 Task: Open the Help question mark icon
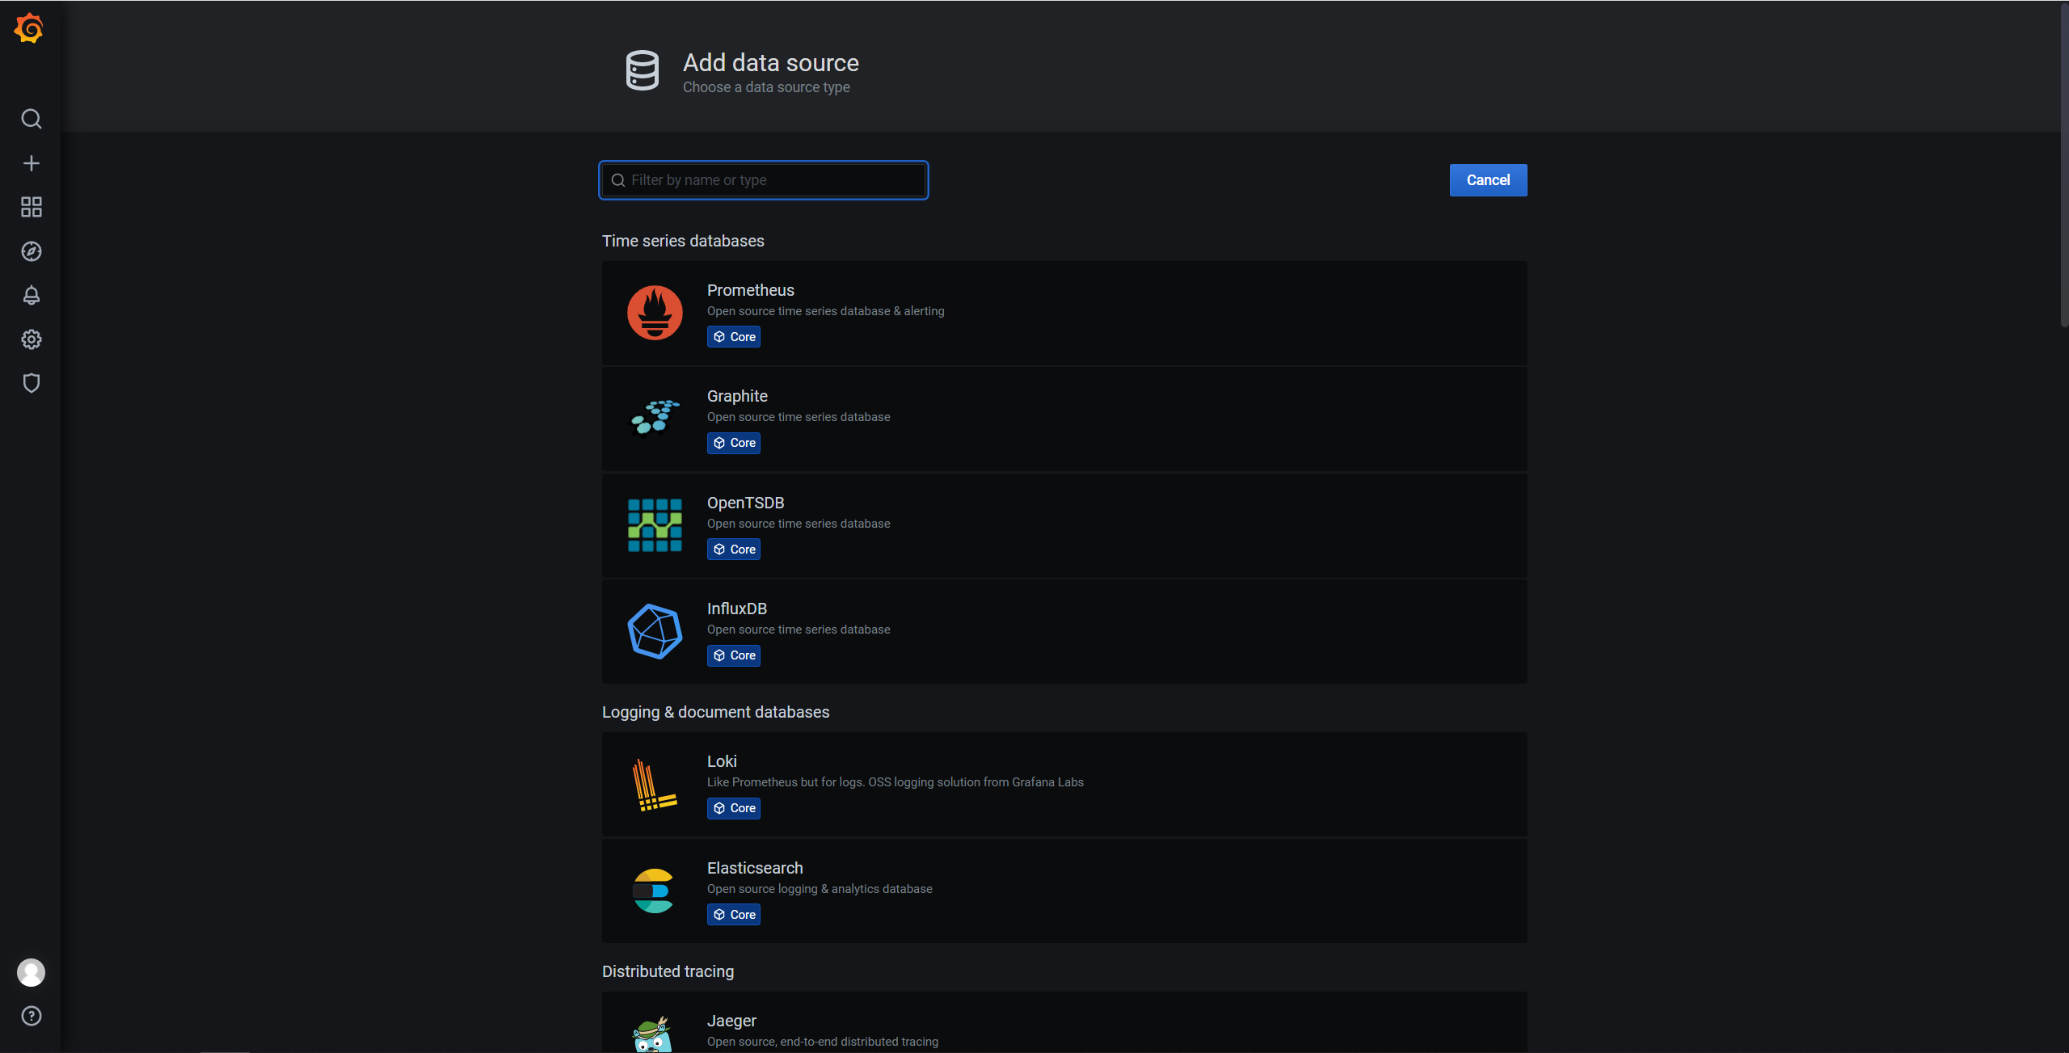click(x=31, y=1016)
